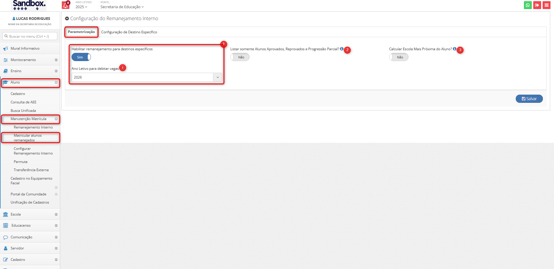Open the red hamburger menu icon
554x269 pixels.
[x=546, y=5]
